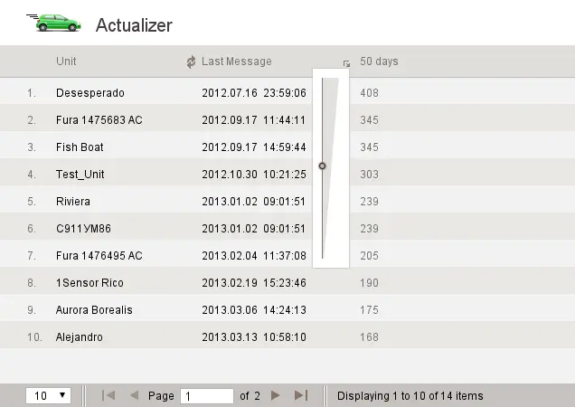Click the 50 days column header
575x407 pixels.
[379, 62]
